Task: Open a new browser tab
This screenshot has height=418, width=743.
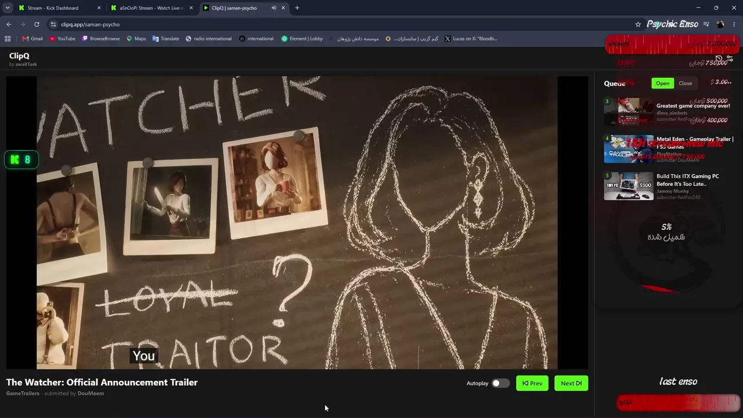Action: [x=297, y=8]
